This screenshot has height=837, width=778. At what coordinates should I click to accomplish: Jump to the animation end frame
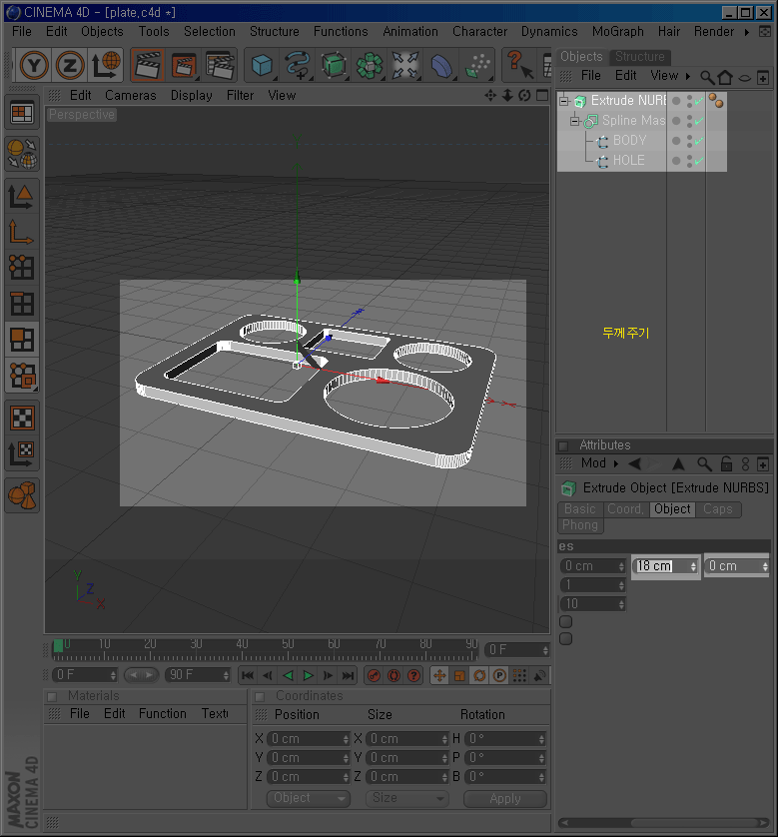click(x=348, y=676)
